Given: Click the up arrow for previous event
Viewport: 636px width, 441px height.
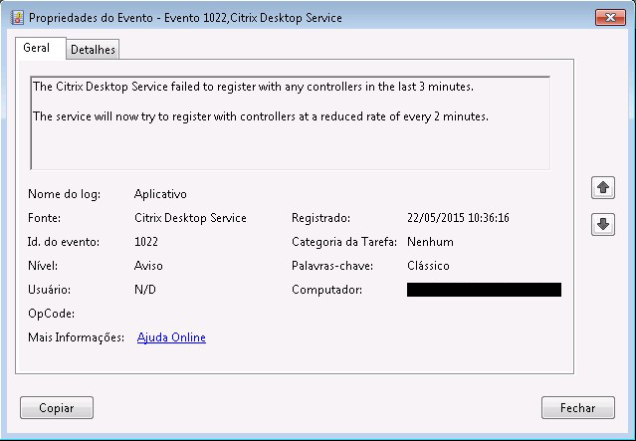Looking at the screenshot, I should 602,188.
